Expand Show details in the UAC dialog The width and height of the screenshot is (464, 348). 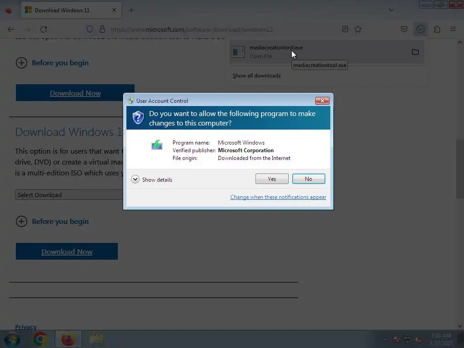tap(151, 179)
